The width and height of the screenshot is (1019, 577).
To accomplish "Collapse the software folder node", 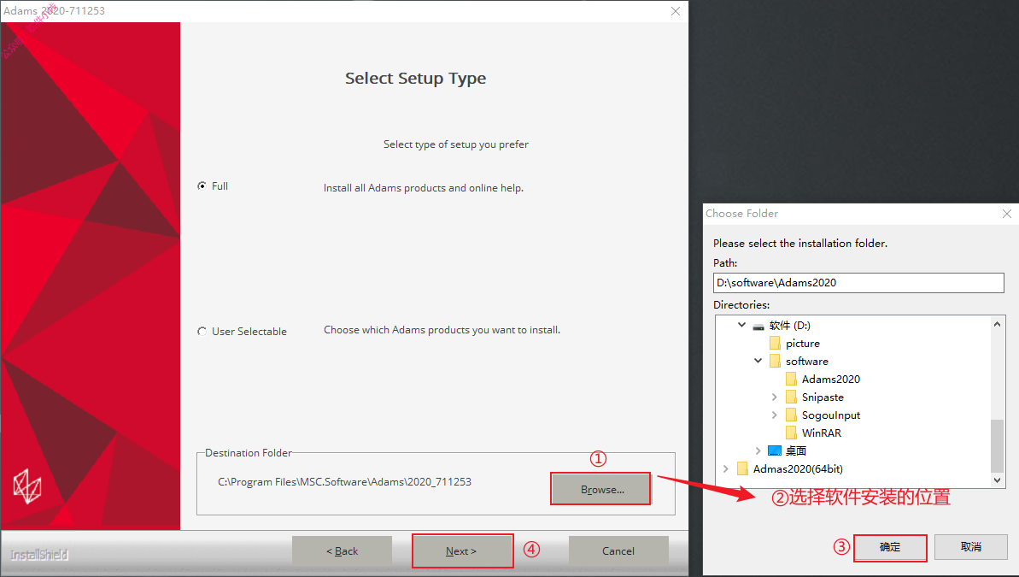I will click(758, 361).
